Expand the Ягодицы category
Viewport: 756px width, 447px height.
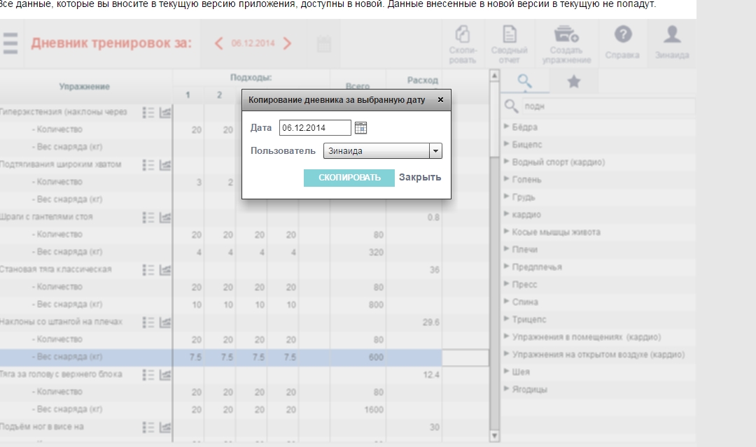point(528,390)
